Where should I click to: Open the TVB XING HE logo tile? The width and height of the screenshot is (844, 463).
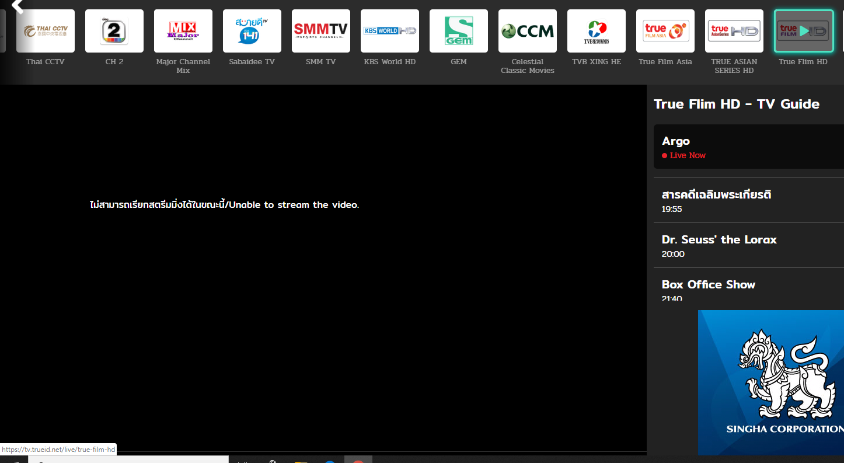(x=597, y=31)
